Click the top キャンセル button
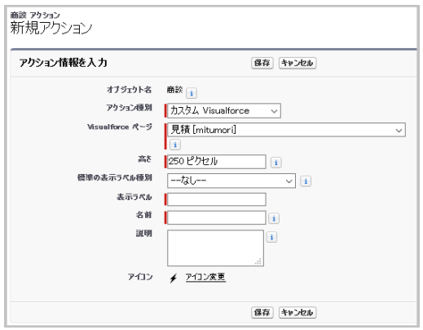This screenshot has width=423, height=330. coord(297,63)
